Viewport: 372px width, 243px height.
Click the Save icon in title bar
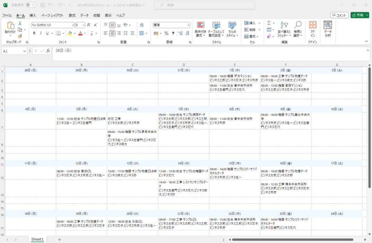(x=42, y=5)
